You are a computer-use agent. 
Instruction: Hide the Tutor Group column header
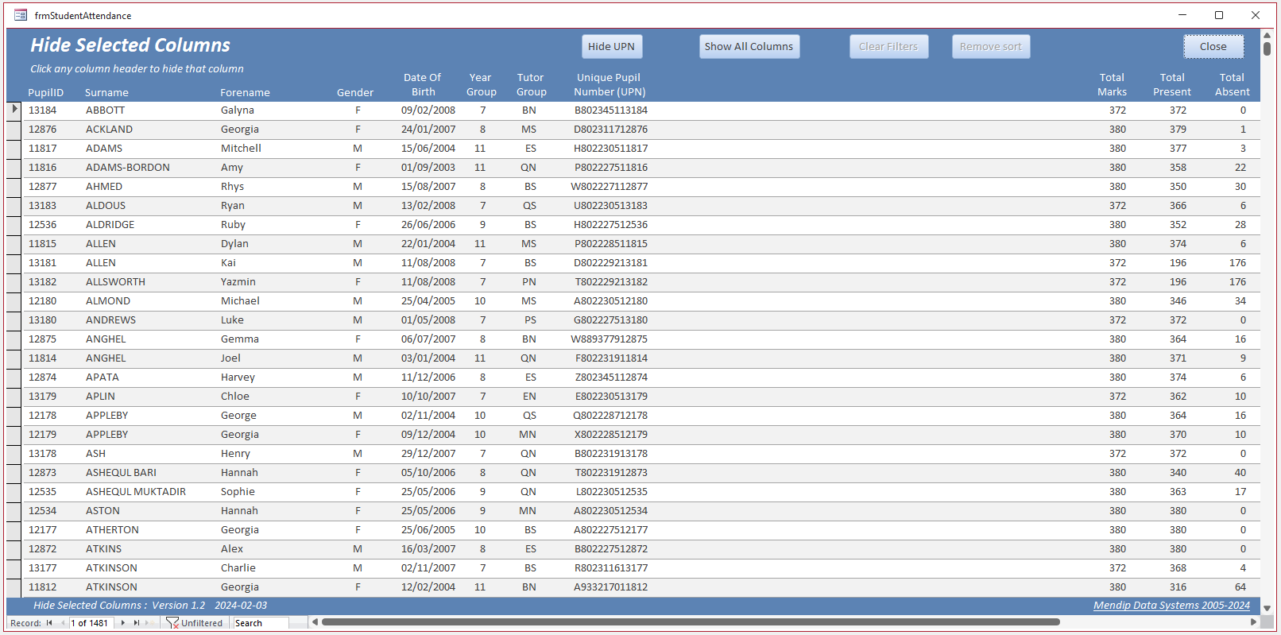(531, 84)
